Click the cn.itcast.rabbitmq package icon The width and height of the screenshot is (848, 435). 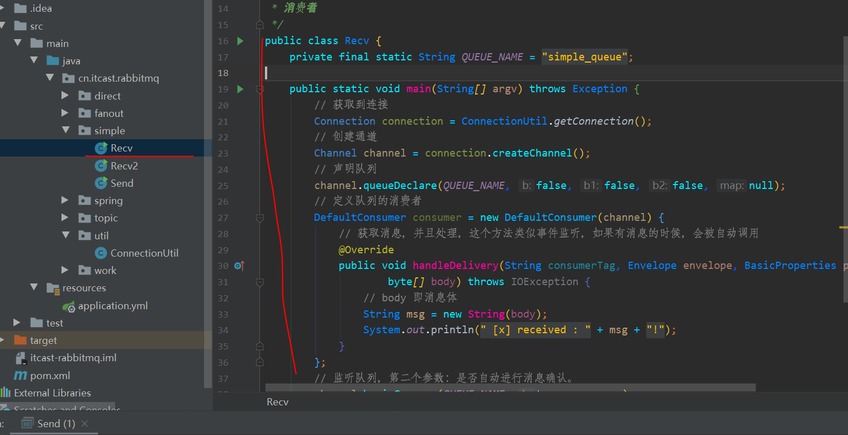69,78
